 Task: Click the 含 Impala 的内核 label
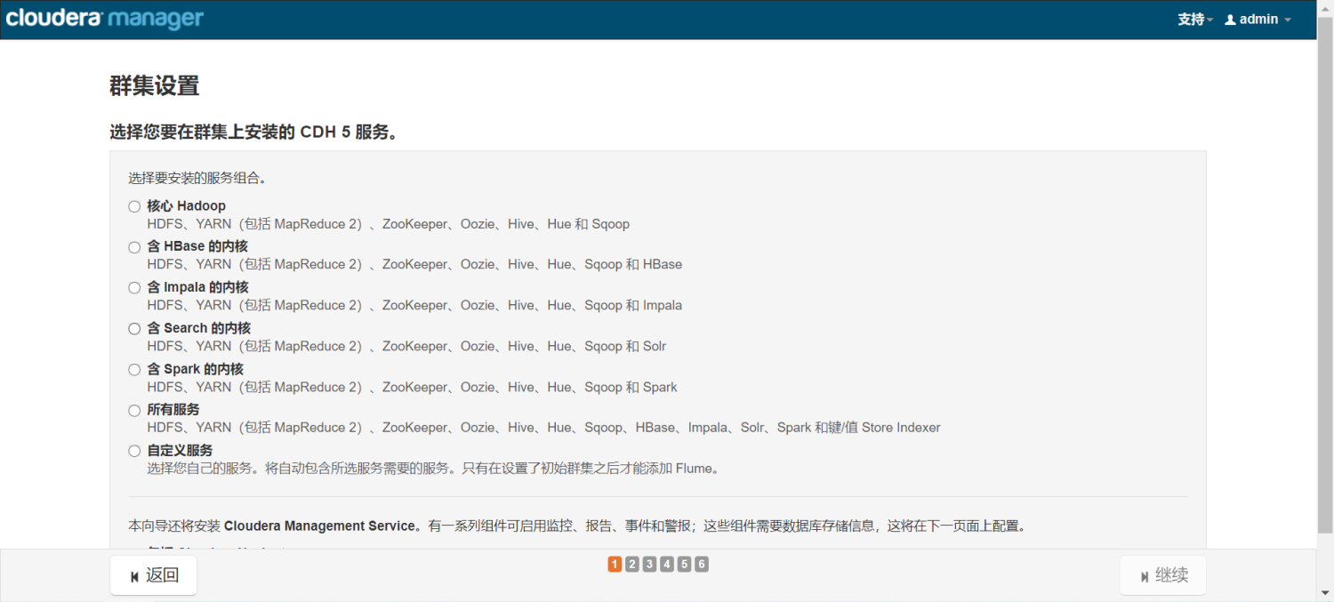(197, 287)
